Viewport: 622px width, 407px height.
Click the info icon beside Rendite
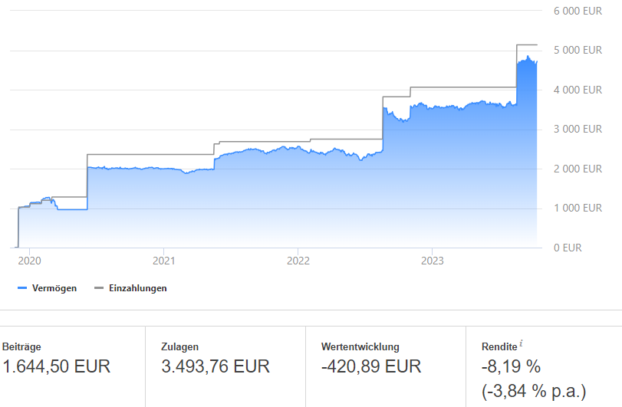point(522,343)
